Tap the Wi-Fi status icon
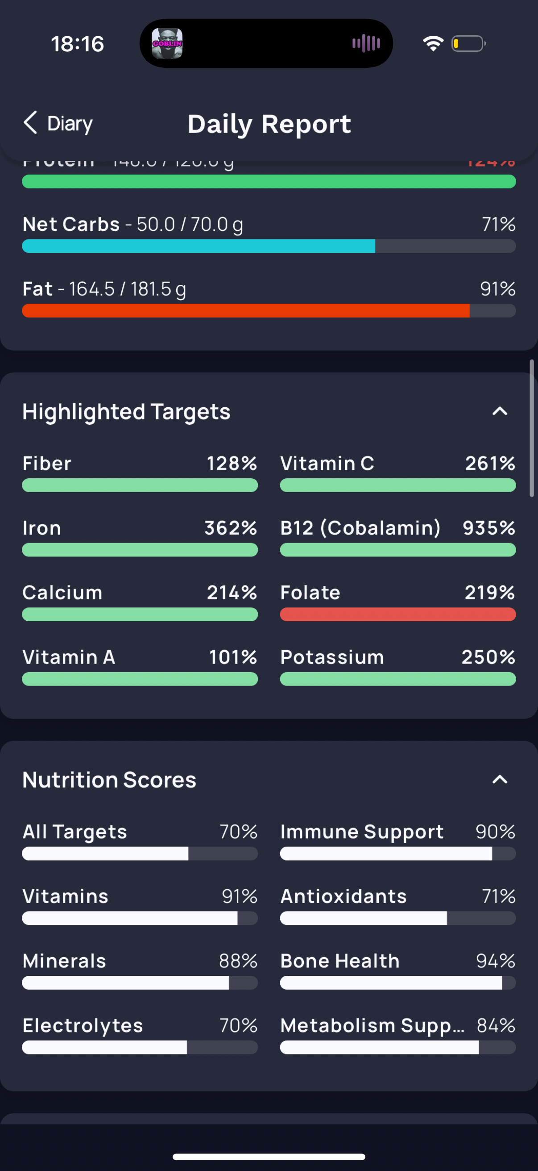The width and height of the screenshot is (538, 1171). (433, 44)
